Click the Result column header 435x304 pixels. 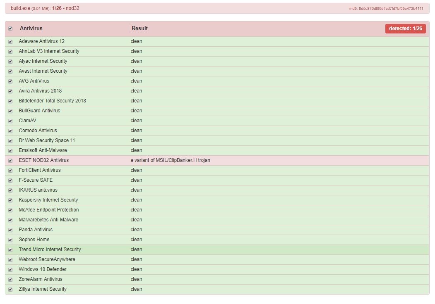pyautogui.click(x=139, y=28)
